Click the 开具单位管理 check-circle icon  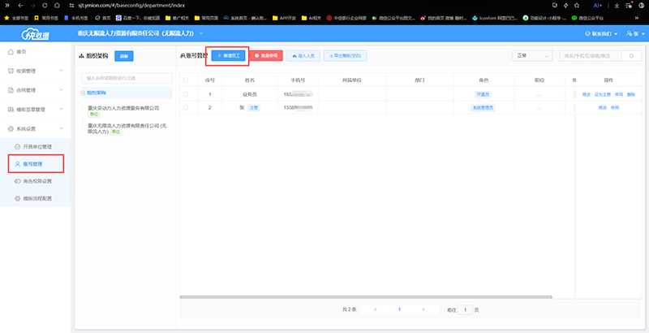17,146
